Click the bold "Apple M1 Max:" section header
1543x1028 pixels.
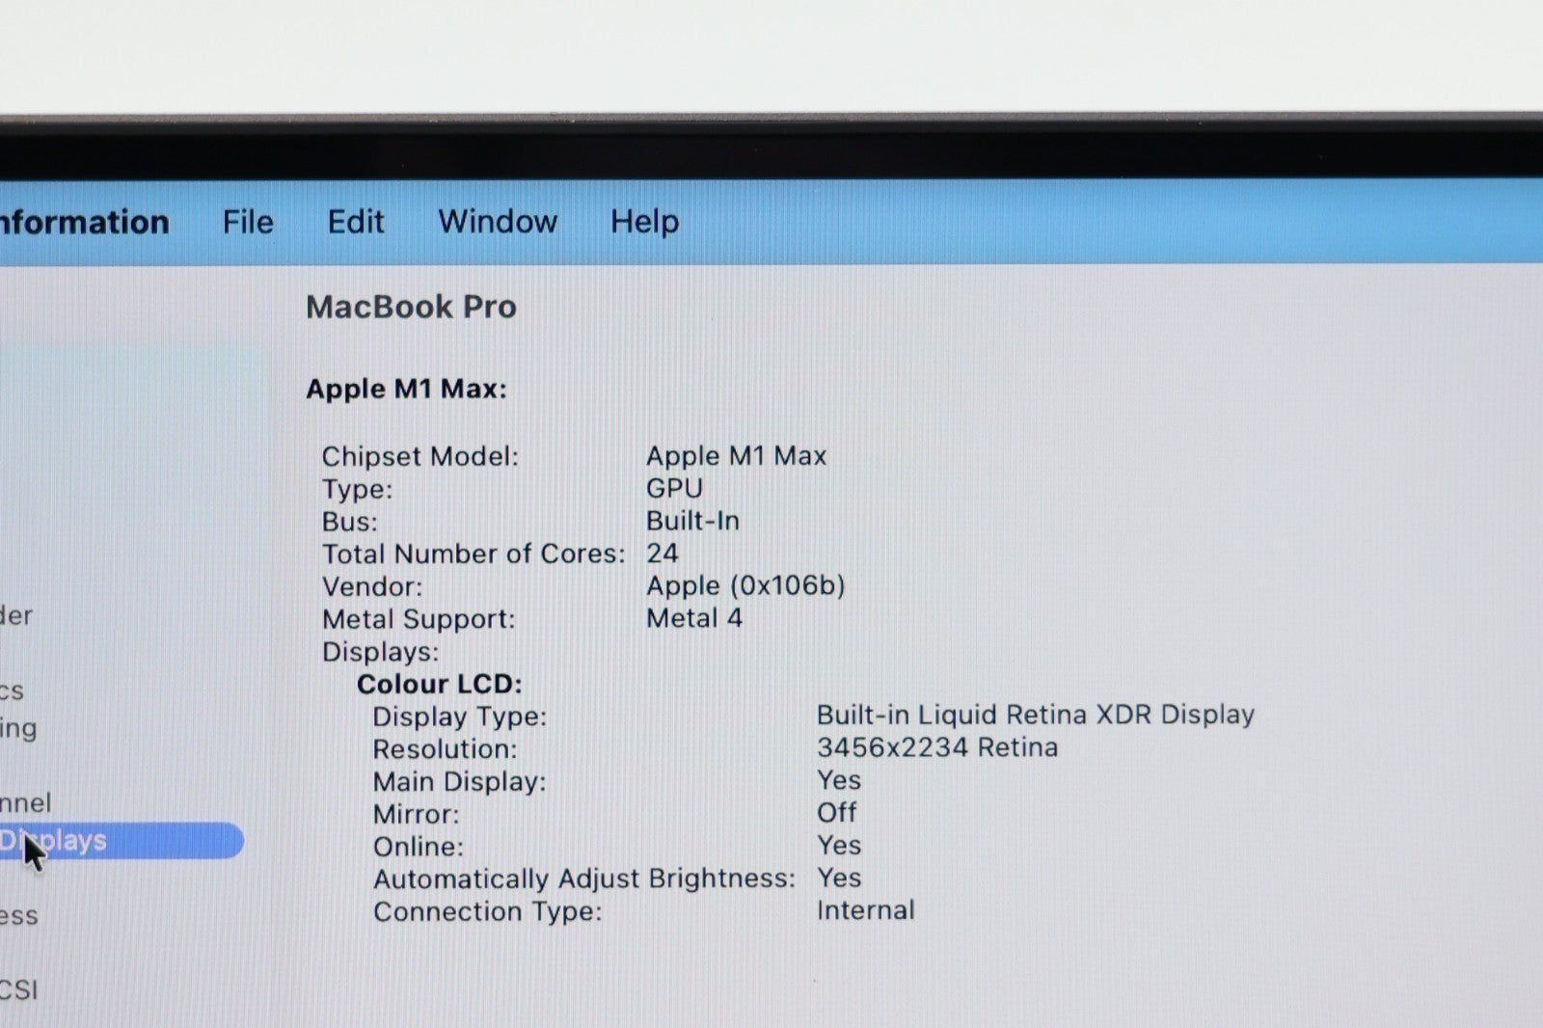coord(406,390)
